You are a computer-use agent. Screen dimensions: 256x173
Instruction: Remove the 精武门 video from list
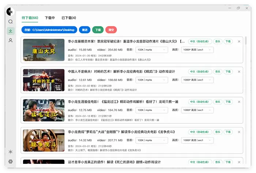239,72
